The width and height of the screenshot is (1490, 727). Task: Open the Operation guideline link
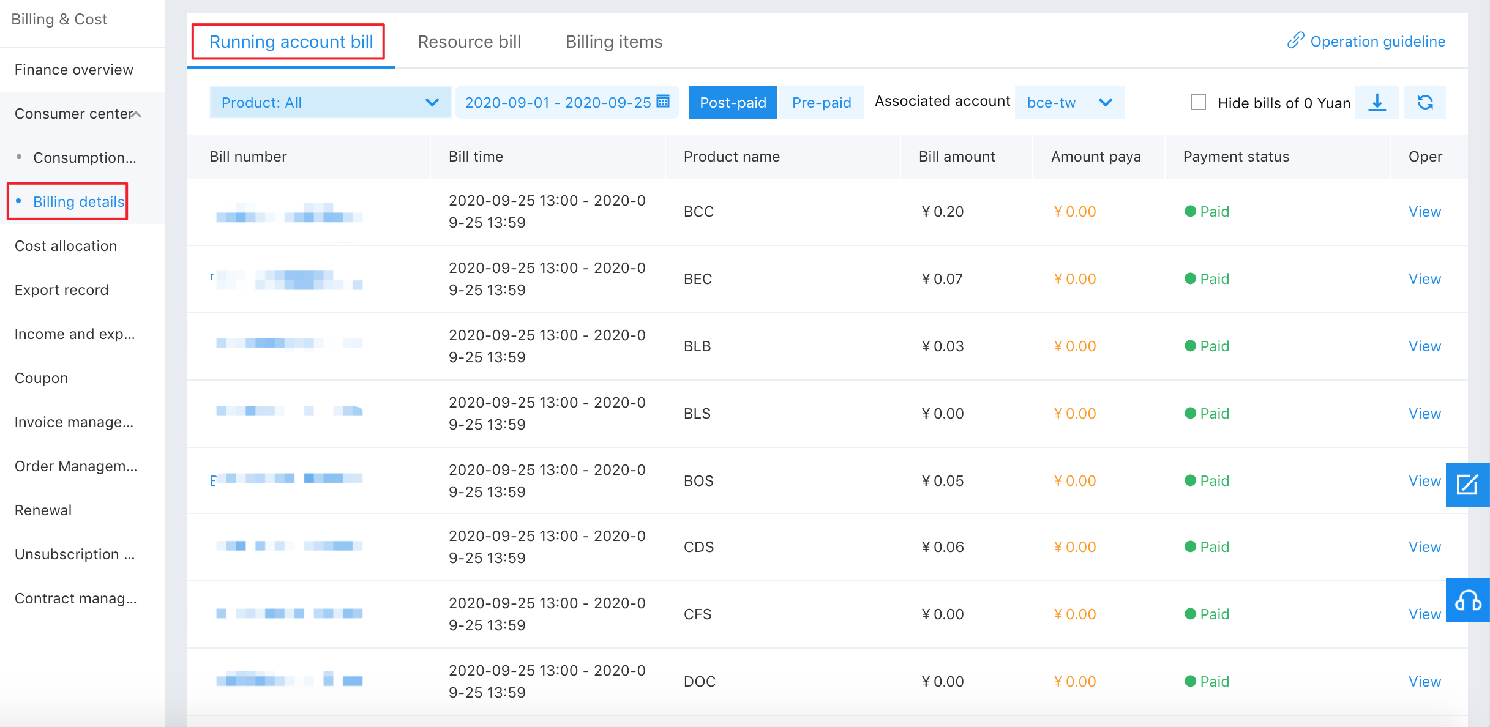coord(1377,41)
